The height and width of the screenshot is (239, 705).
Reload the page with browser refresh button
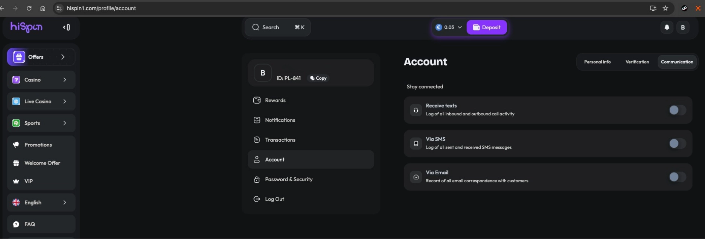click(x=29, y=8)
